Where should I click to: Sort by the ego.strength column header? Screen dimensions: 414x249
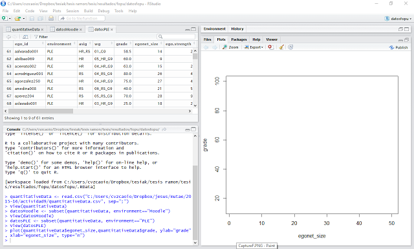pos(180,44)
